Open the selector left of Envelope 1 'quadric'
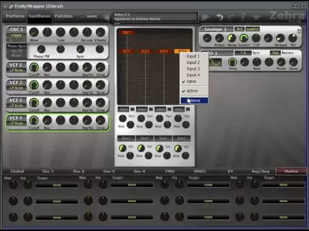The height and width of the screenshot is (231, 309). [239, 29]
